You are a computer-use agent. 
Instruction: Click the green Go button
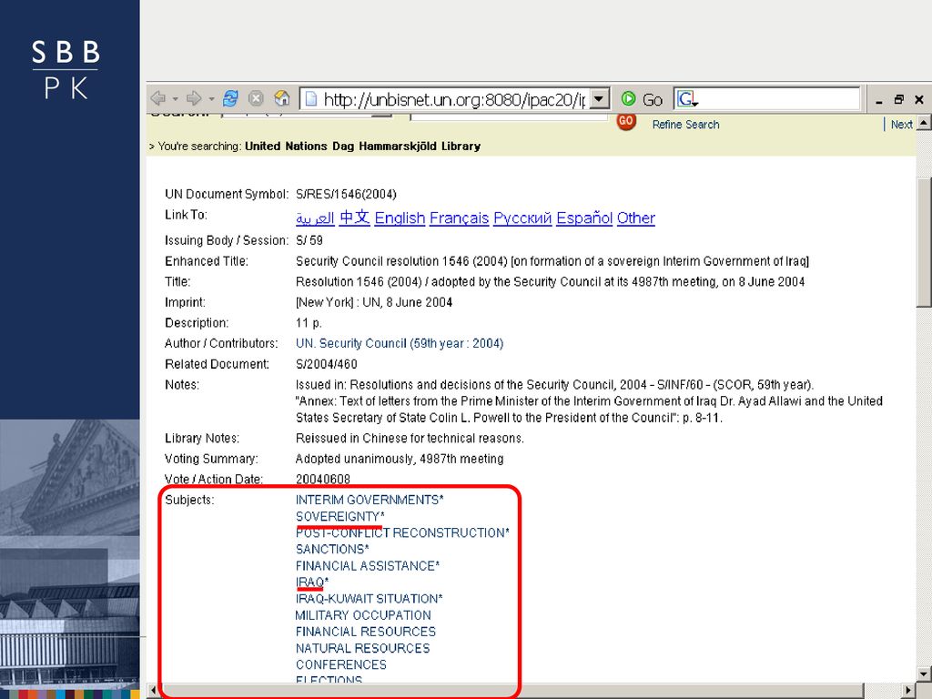click(642, 98)
